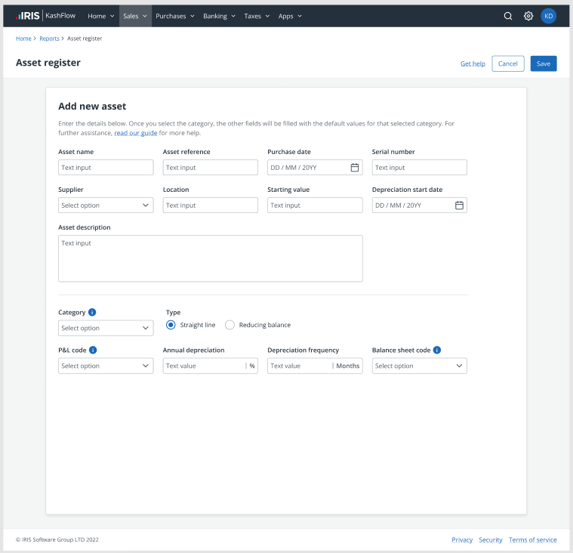Expand the Purchases menu
The image size is (573, 553).
click(174, 16)
